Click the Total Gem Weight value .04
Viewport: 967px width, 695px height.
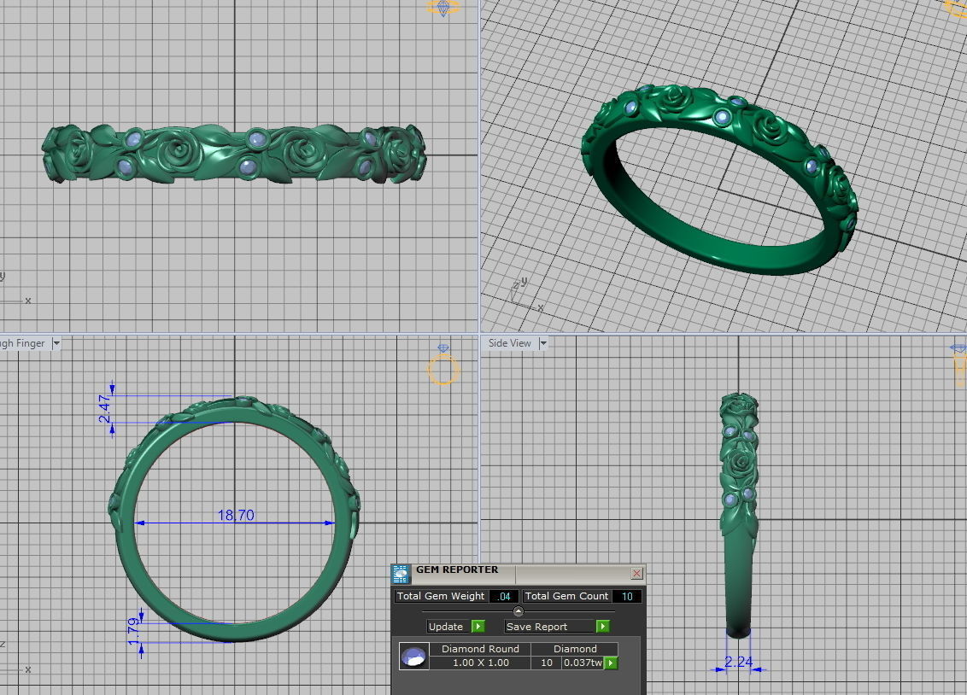[504, 596]
